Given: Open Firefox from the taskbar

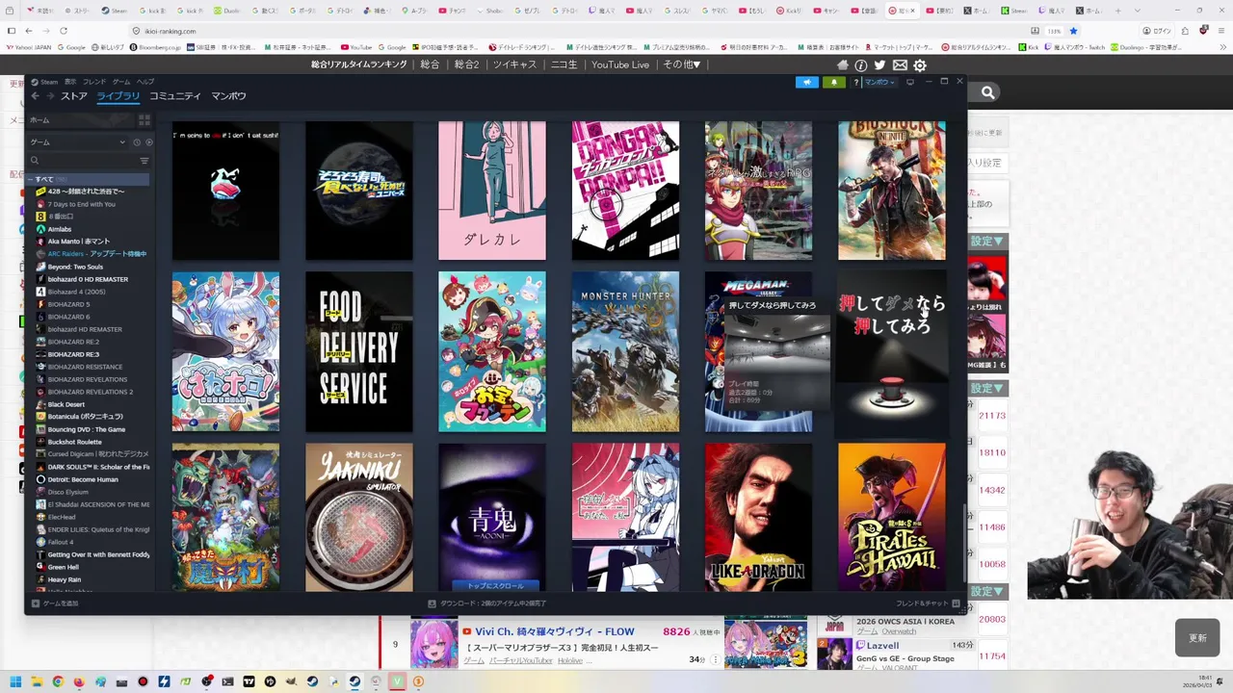Looking at the screenshot, I should [x=79, y=681].
